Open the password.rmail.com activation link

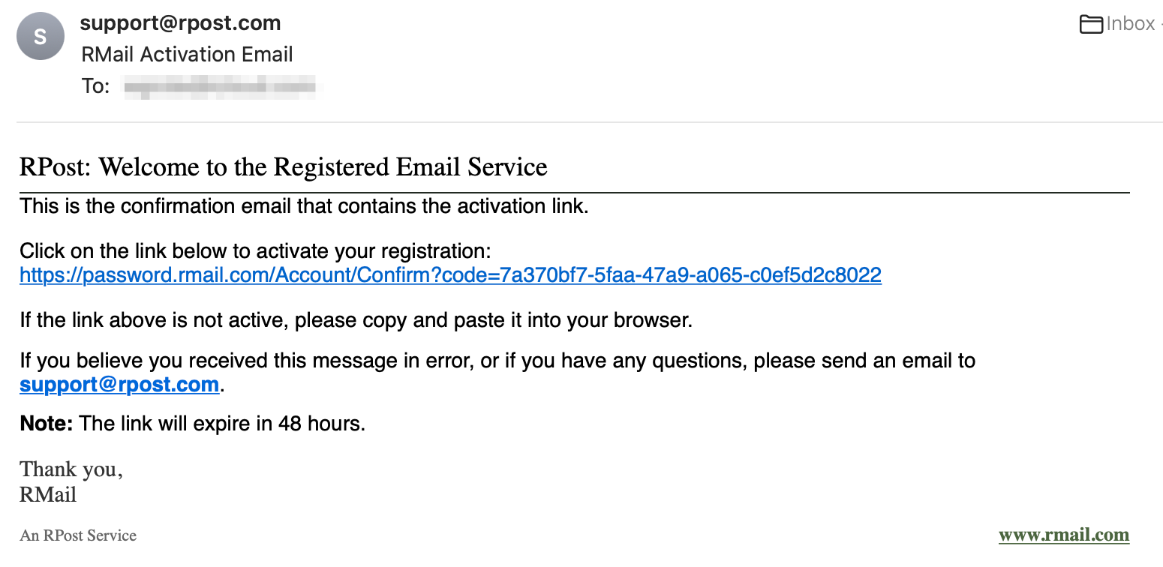click(x=450, y=275)
